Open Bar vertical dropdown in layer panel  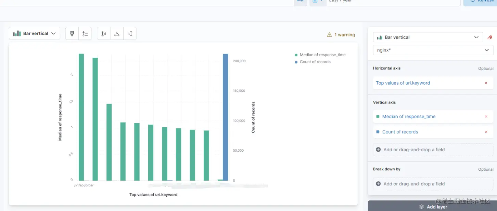(428, 37)
